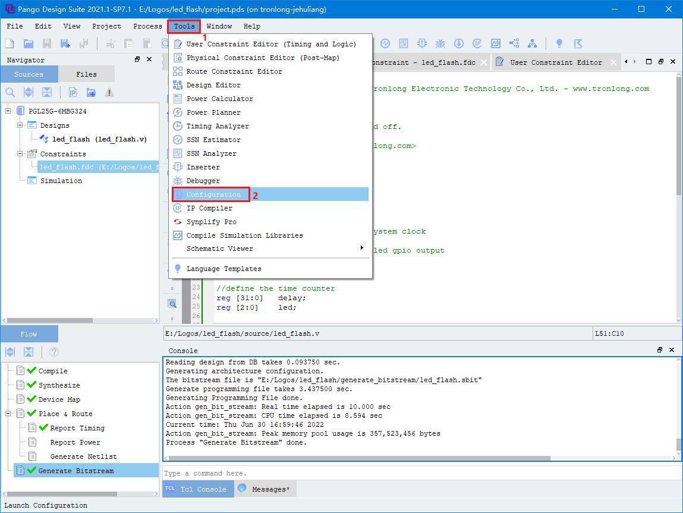This screenshot has width=683, height=513.
Task: Click the Flow panel help icon
Action: click(x=53, y=352)
